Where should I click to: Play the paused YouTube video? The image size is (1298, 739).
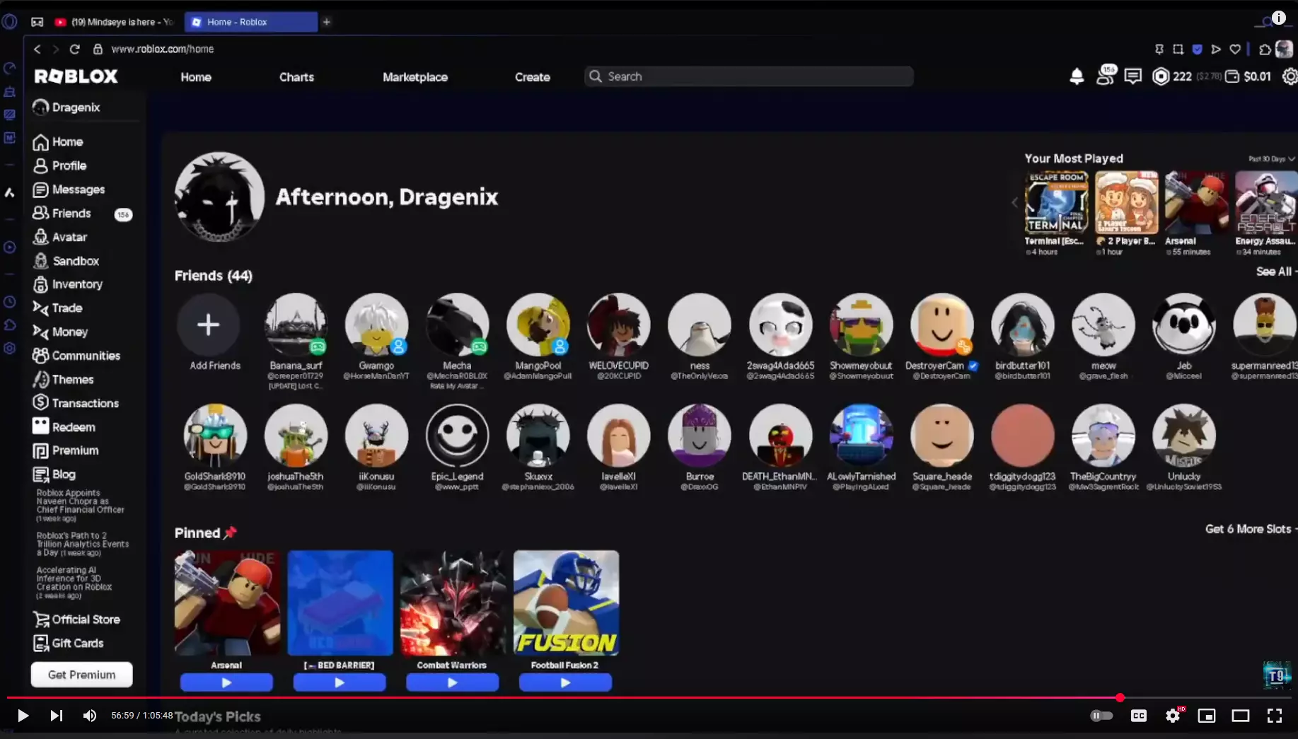click(x=23, y=716)
